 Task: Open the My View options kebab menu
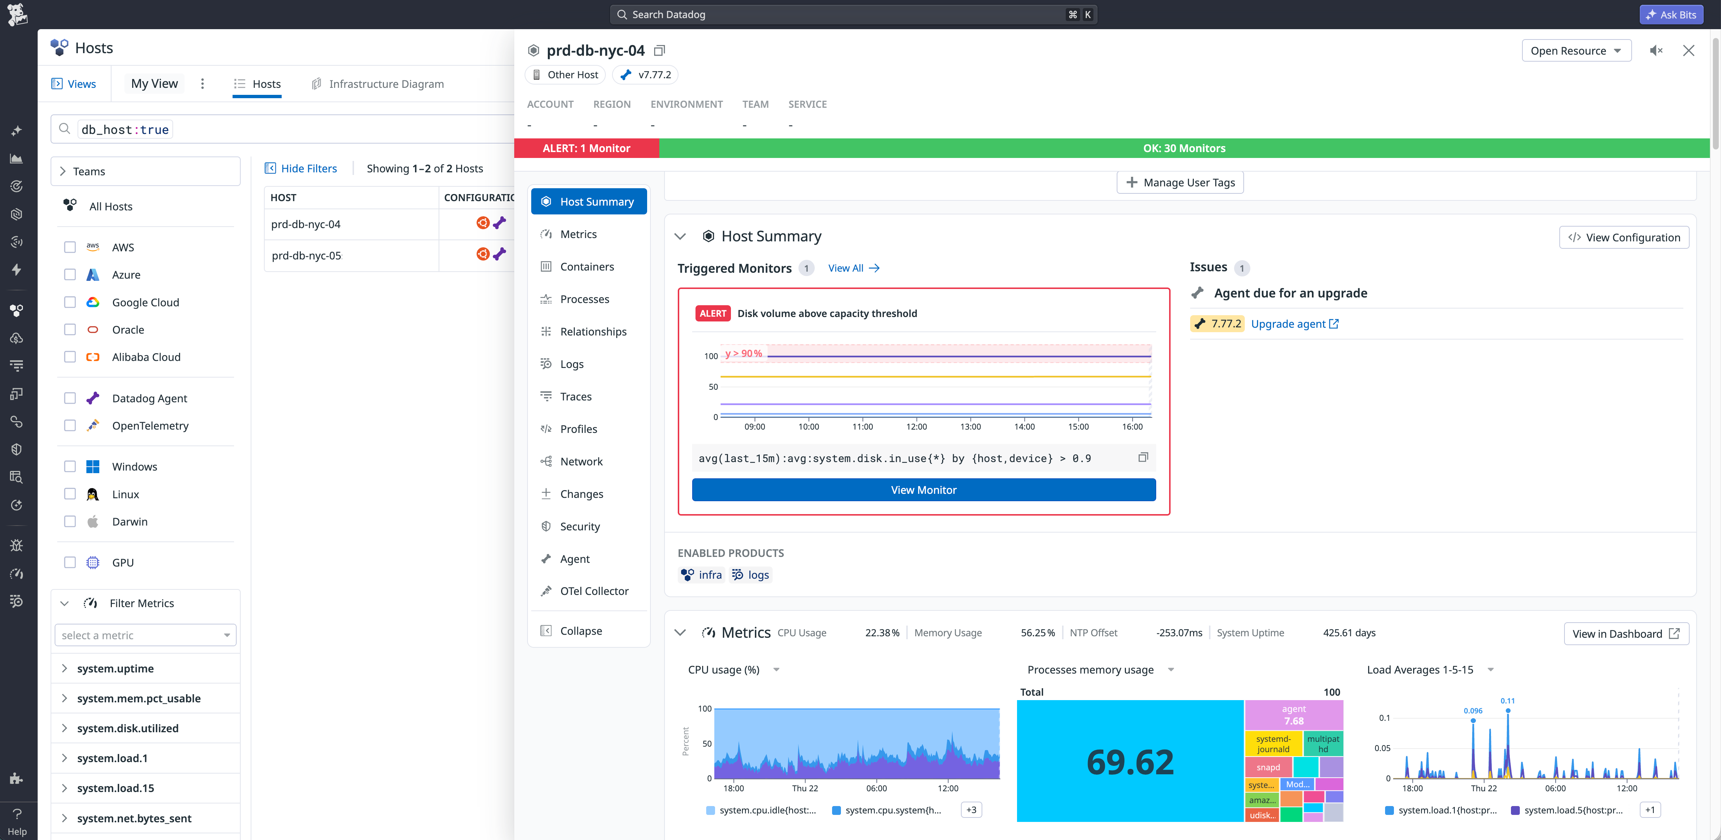pos(202,83)
